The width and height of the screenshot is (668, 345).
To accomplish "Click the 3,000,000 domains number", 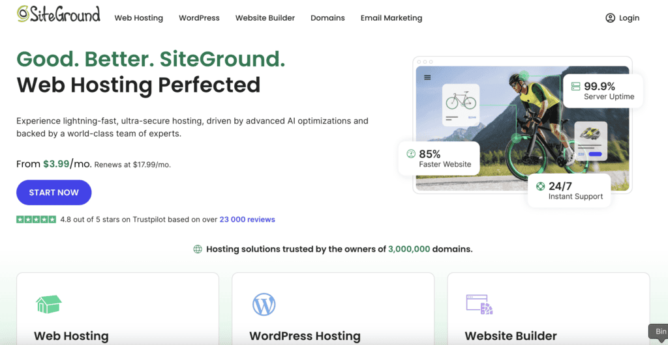I will [409, 249].
